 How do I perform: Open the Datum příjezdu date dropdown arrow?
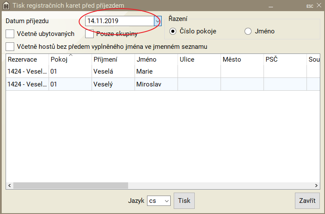(x=157, y=21)
